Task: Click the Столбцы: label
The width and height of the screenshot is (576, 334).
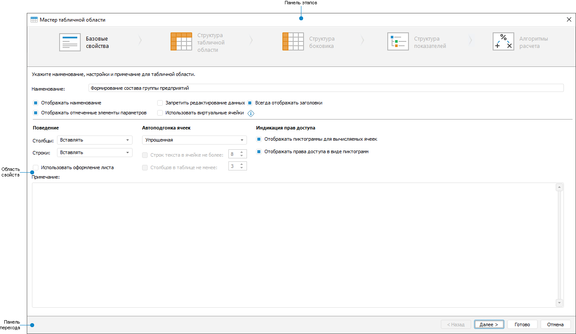Action: [x=43, y=141]
